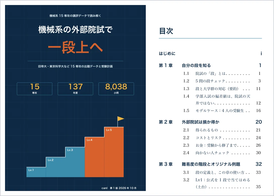Open section 1.3 段と大学群の対応(要約)

222,89
